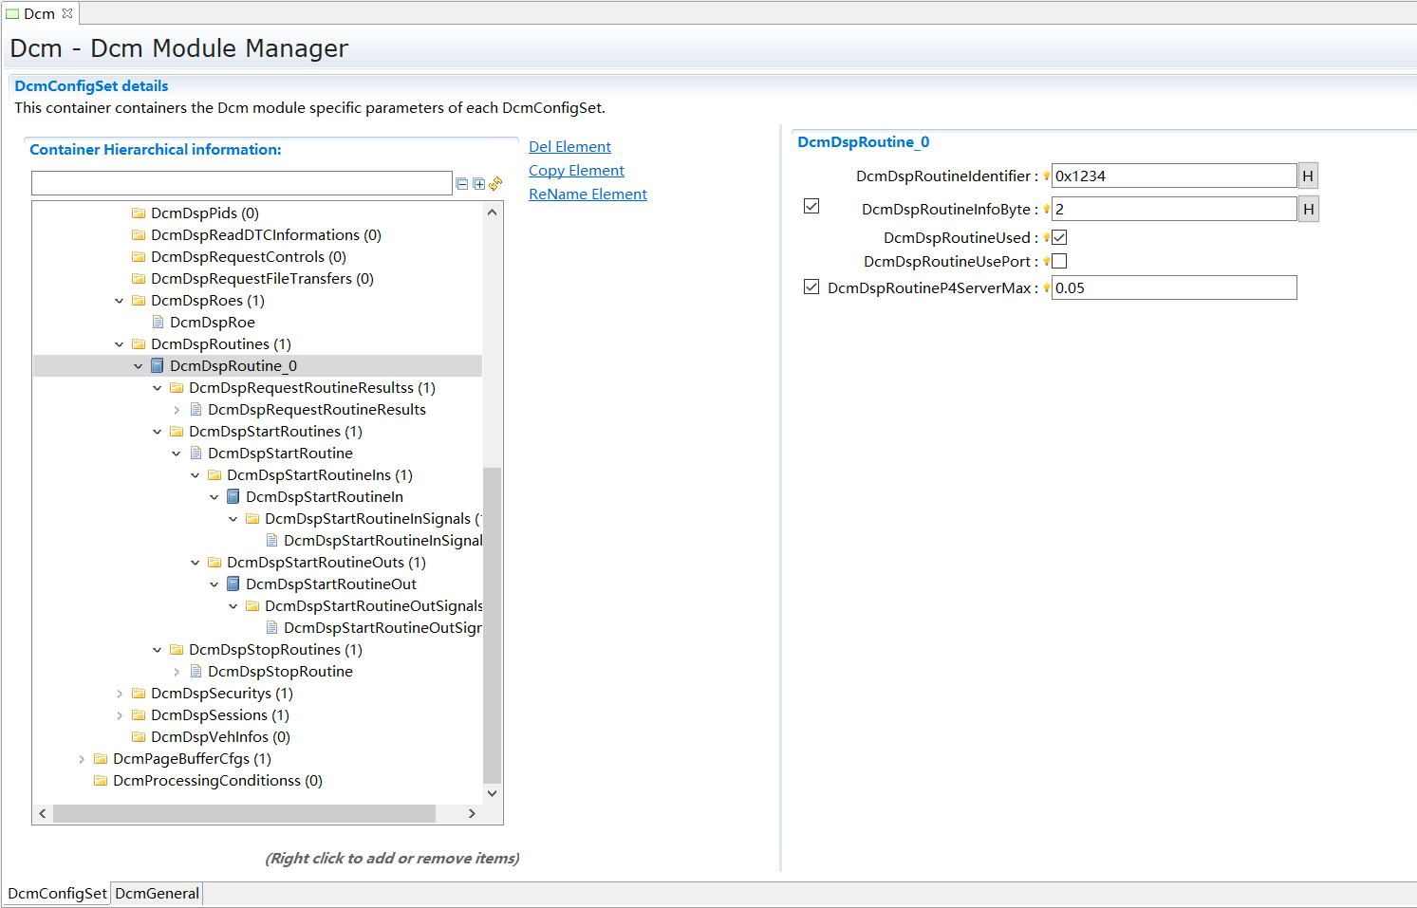Enable the DcmDspRoutineUsePort checkbox
Screen dimensions: 1417x908
(x=1059, y=261)
